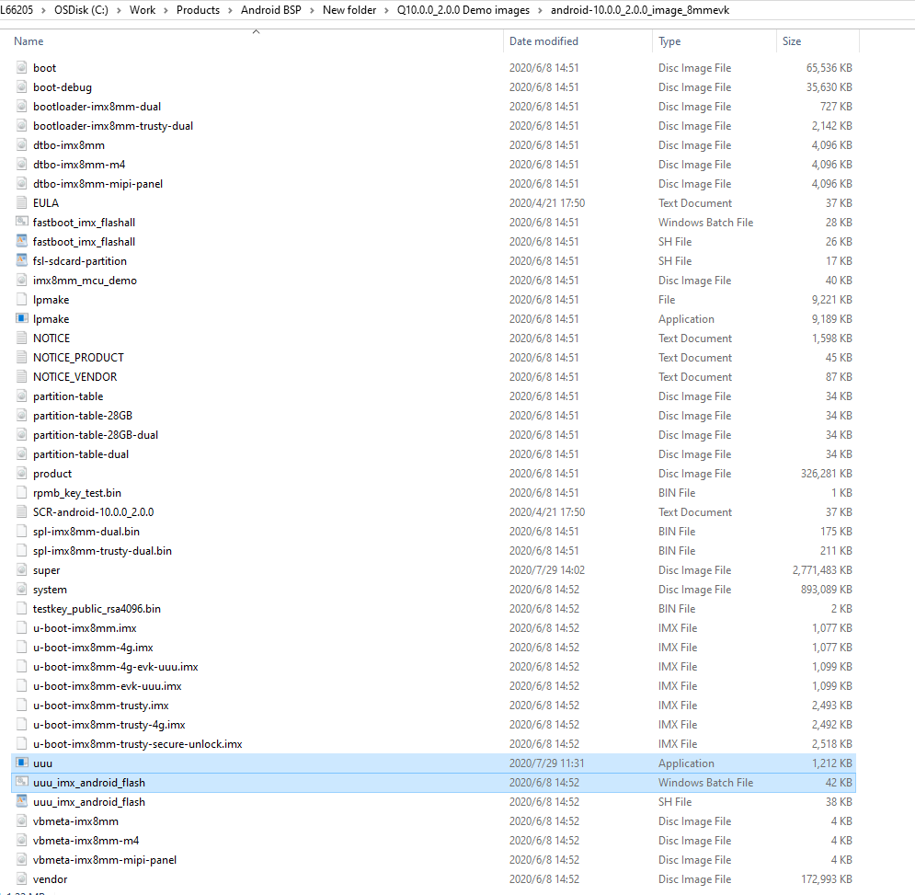Click the IMX file icon next to u-boot-imx8mm.imx
The image size is (915, 895).
click(x=20, y=627)
